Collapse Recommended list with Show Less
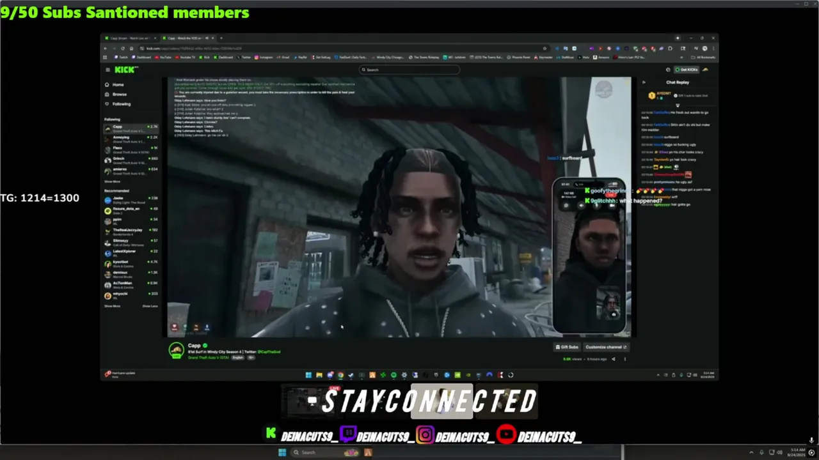The width and height of the screenshot is (819, 460). click(x=150, y=306)
